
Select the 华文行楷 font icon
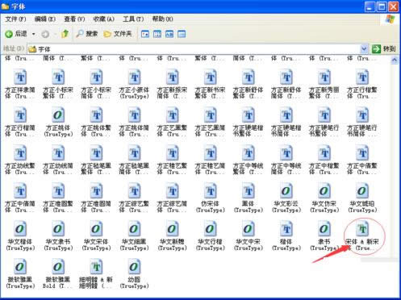click(211, 229)
